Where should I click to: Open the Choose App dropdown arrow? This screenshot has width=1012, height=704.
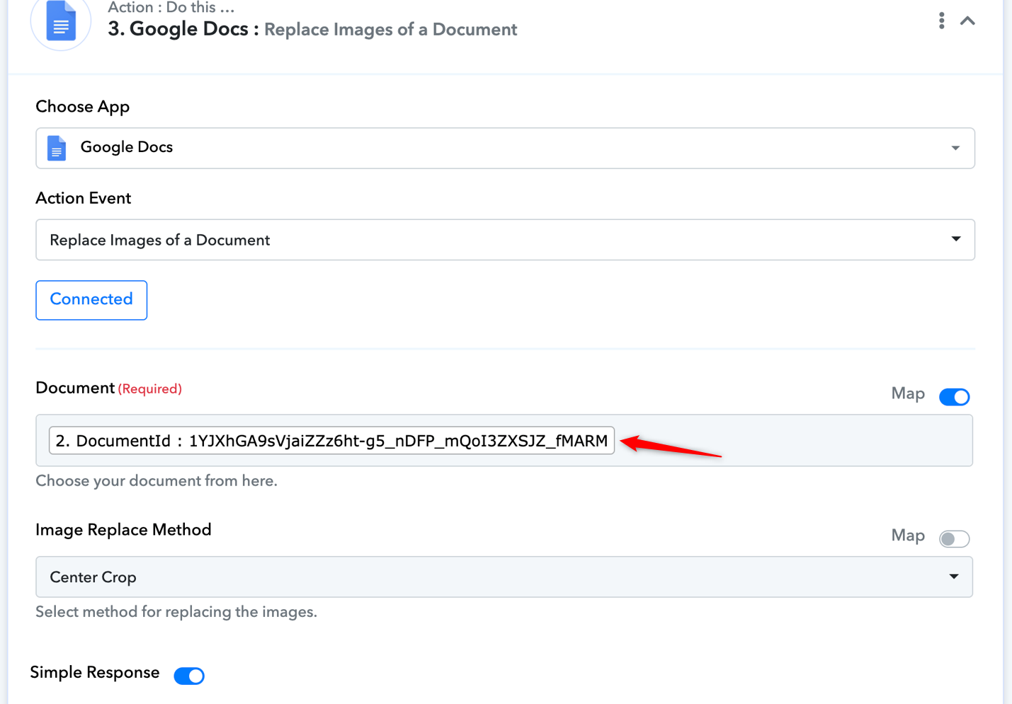pos(955,148)
